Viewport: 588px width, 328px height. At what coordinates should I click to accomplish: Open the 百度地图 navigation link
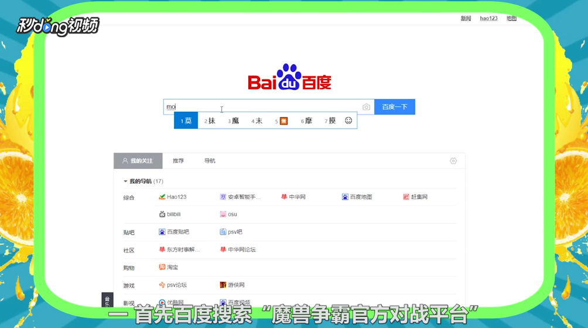(x=357, y=197)
